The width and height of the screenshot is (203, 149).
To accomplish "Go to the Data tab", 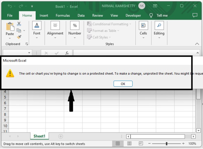I will [81, 16].
